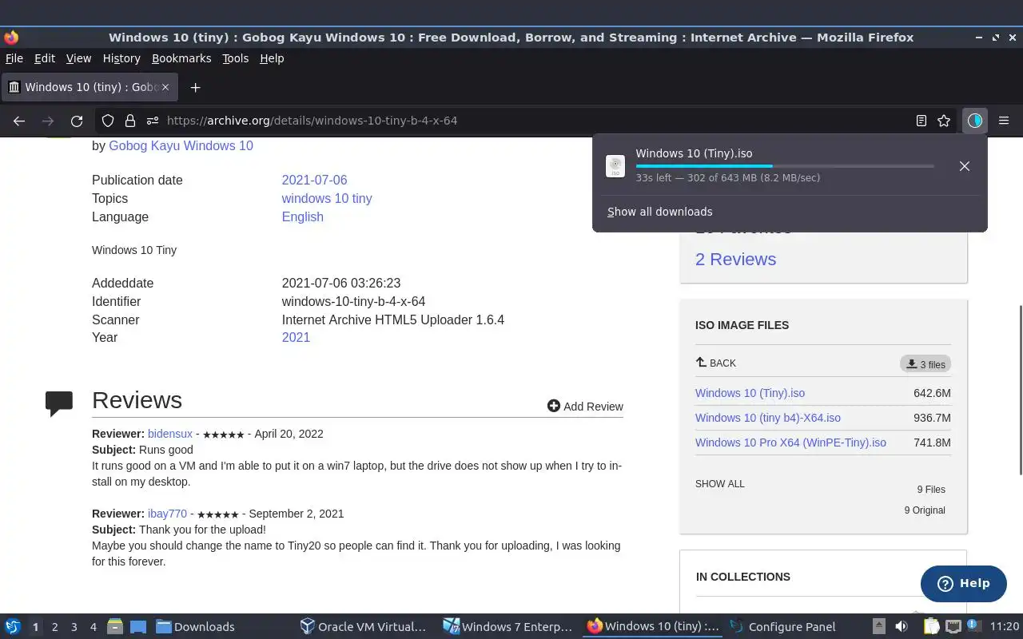Viewport: 1023px width, 639px height.
Task: Open the Gobog Kayu Windows 10 author link
Action: tap(181, 146)
